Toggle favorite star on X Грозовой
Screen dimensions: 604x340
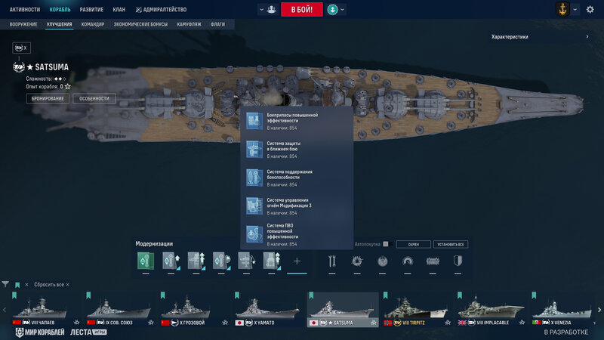(225, 323)
